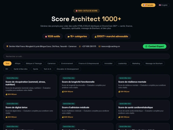Filter by the RH category
The image size is (173, 130).
[7, 69]
